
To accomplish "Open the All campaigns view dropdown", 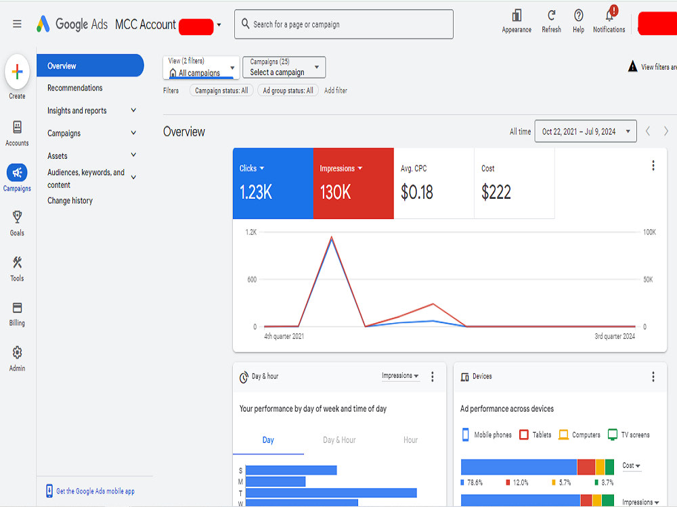I will pyautogui.click(x=201, y=68).
